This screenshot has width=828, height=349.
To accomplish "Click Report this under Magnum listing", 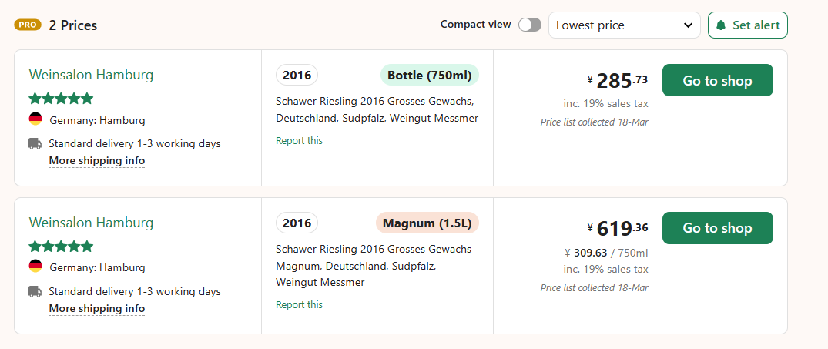I will (299, 304).
